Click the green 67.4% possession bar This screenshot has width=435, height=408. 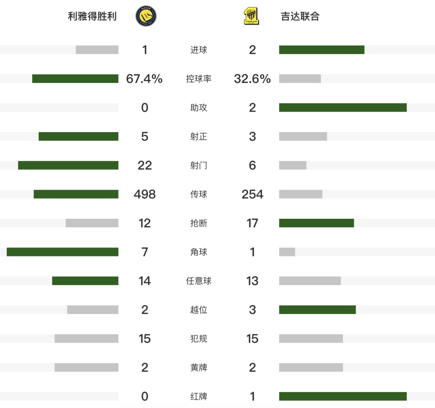(x=75, y=79)
